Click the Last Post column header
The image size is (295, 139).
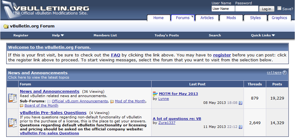tap(197, 84)
